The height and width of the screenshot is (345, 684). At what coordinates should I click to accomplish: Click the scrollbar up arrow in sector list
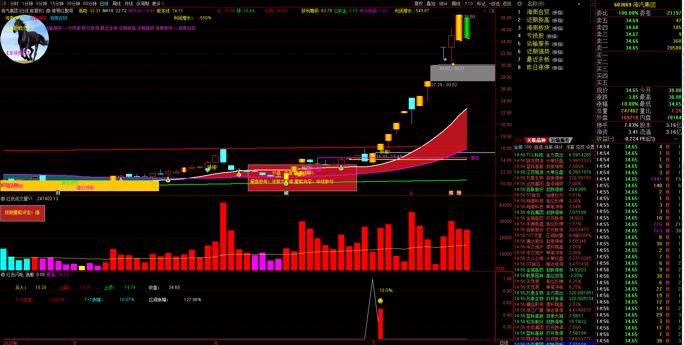(593, 3)
